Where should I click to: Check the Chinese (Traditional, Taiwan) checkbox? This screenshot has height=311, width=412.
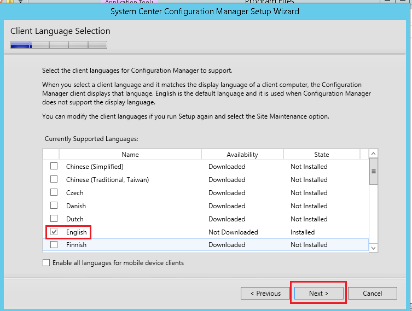pos(54,179)
